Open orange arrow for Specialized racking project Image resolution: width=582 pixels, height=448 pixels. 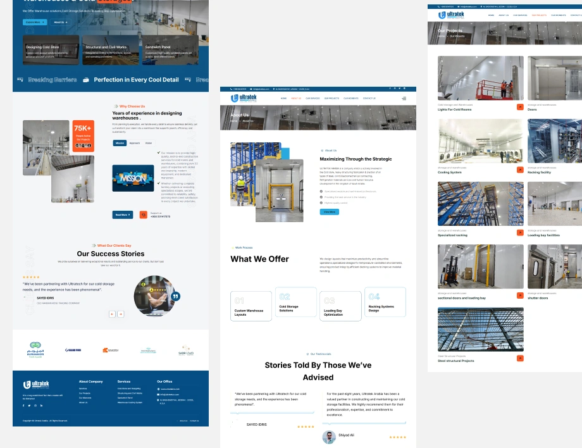[520, 233]
